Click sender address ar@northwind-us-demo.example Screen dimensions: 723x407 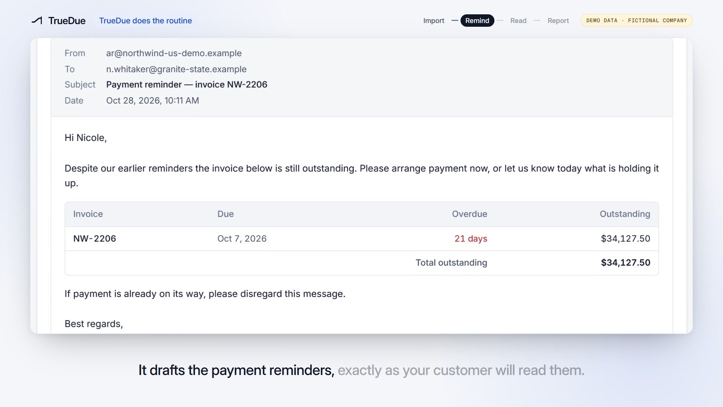(174, 53)
